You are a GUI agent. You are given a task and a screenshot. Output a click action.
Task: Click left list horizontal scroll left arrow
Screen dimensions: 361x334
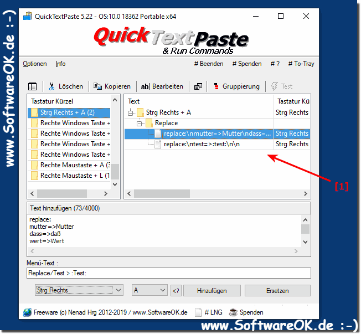pos(33,193)
